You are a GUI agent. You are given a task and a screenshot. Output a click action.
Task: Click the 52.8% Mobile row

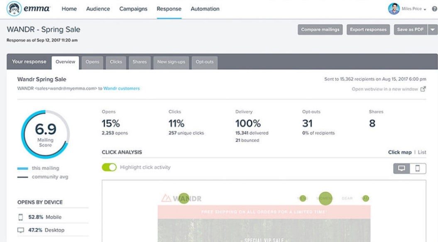coord(53,217)
